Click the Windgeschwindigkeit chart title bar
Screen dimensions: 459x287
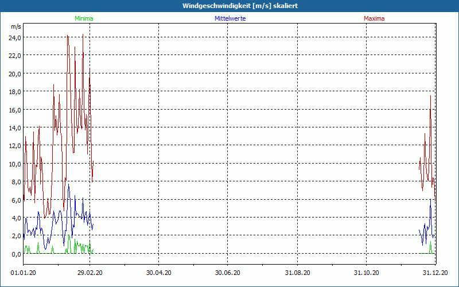229,6
